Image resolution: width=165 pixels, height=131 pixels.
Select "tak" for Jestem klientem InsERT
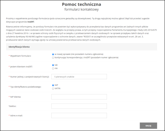click(53, 65)
